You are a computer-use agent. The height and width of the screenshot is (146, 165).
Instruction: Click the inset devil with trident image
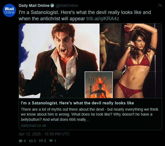click(99, 85)
